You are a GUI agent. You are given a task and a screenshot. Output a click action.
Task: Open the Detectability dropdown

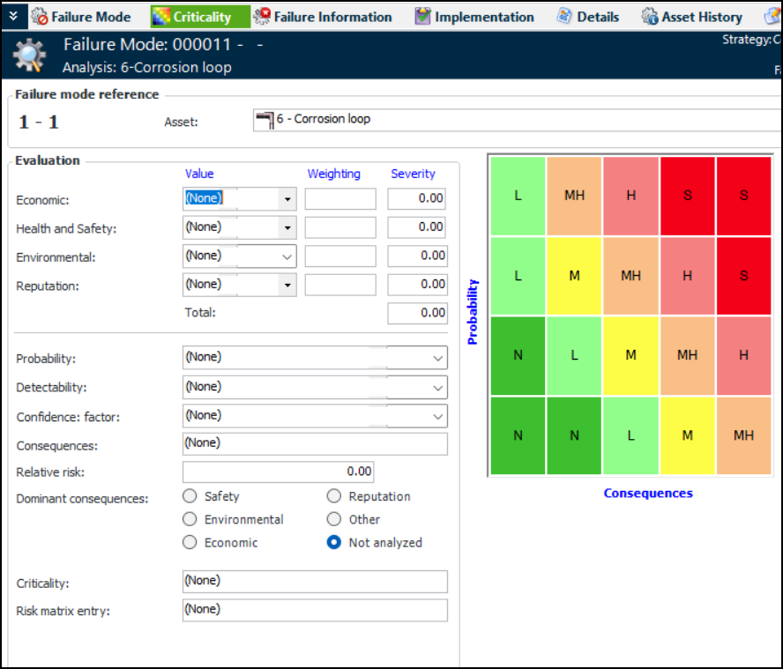tap(438, 387)
